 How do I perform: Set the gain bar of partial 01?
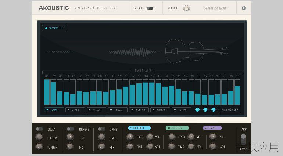click(47, 92)
